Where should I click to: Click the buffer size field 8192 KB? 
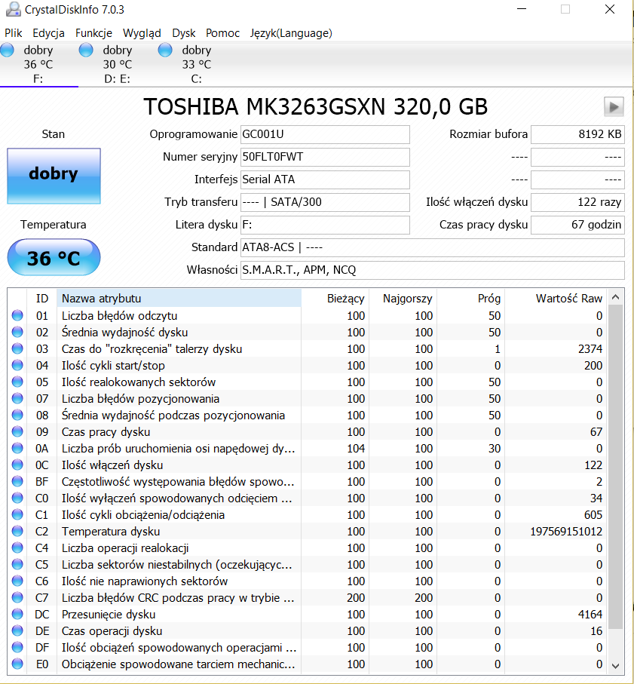click(x=577, y=134)
